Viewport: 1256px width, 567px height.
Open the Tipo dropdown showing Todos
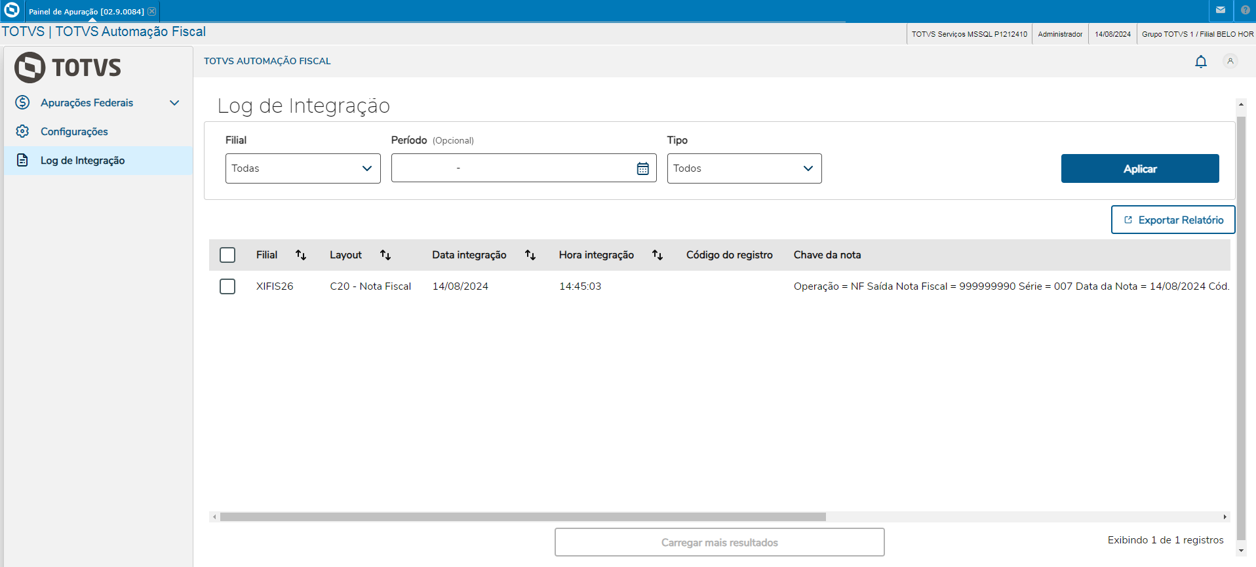click(x=745, y=168)
